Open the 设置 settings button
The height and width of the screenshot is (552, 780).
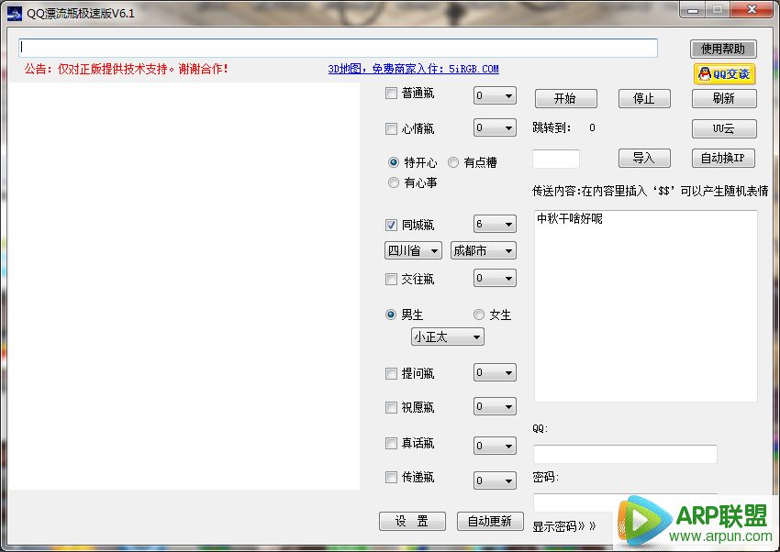click(412, 521)
